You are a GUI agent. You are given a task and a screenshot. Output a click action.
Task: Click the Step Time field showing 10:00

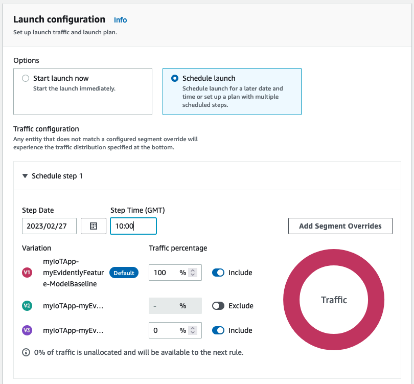pyautogui.click(x=133, y=225)
